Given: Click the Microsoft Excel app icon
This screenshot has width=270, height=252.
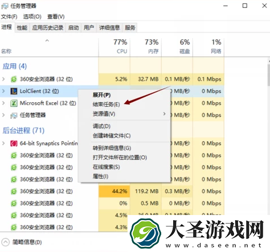Looking at the screenshot, I should point(14,103).
